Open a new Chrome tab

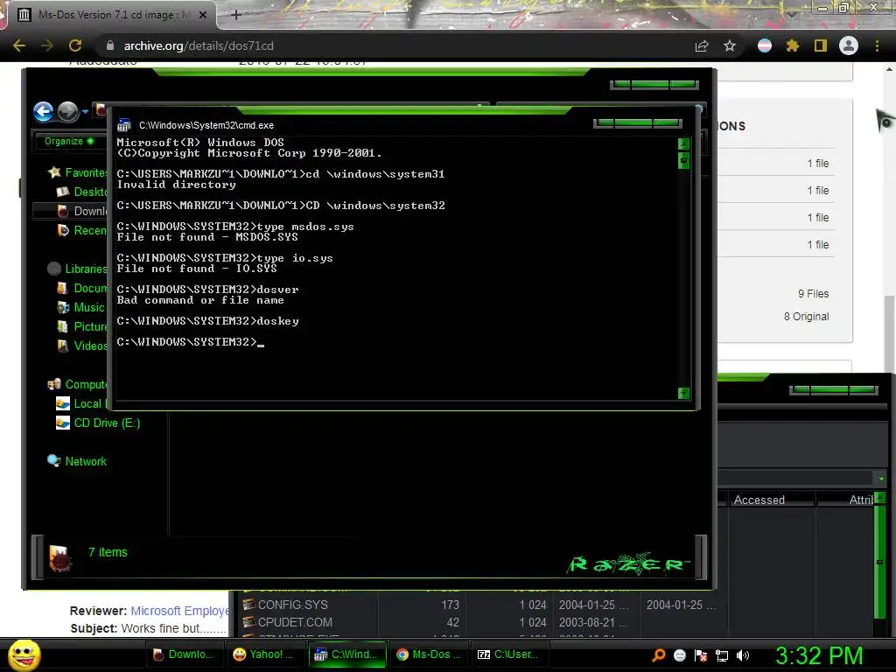click(236, 16)
